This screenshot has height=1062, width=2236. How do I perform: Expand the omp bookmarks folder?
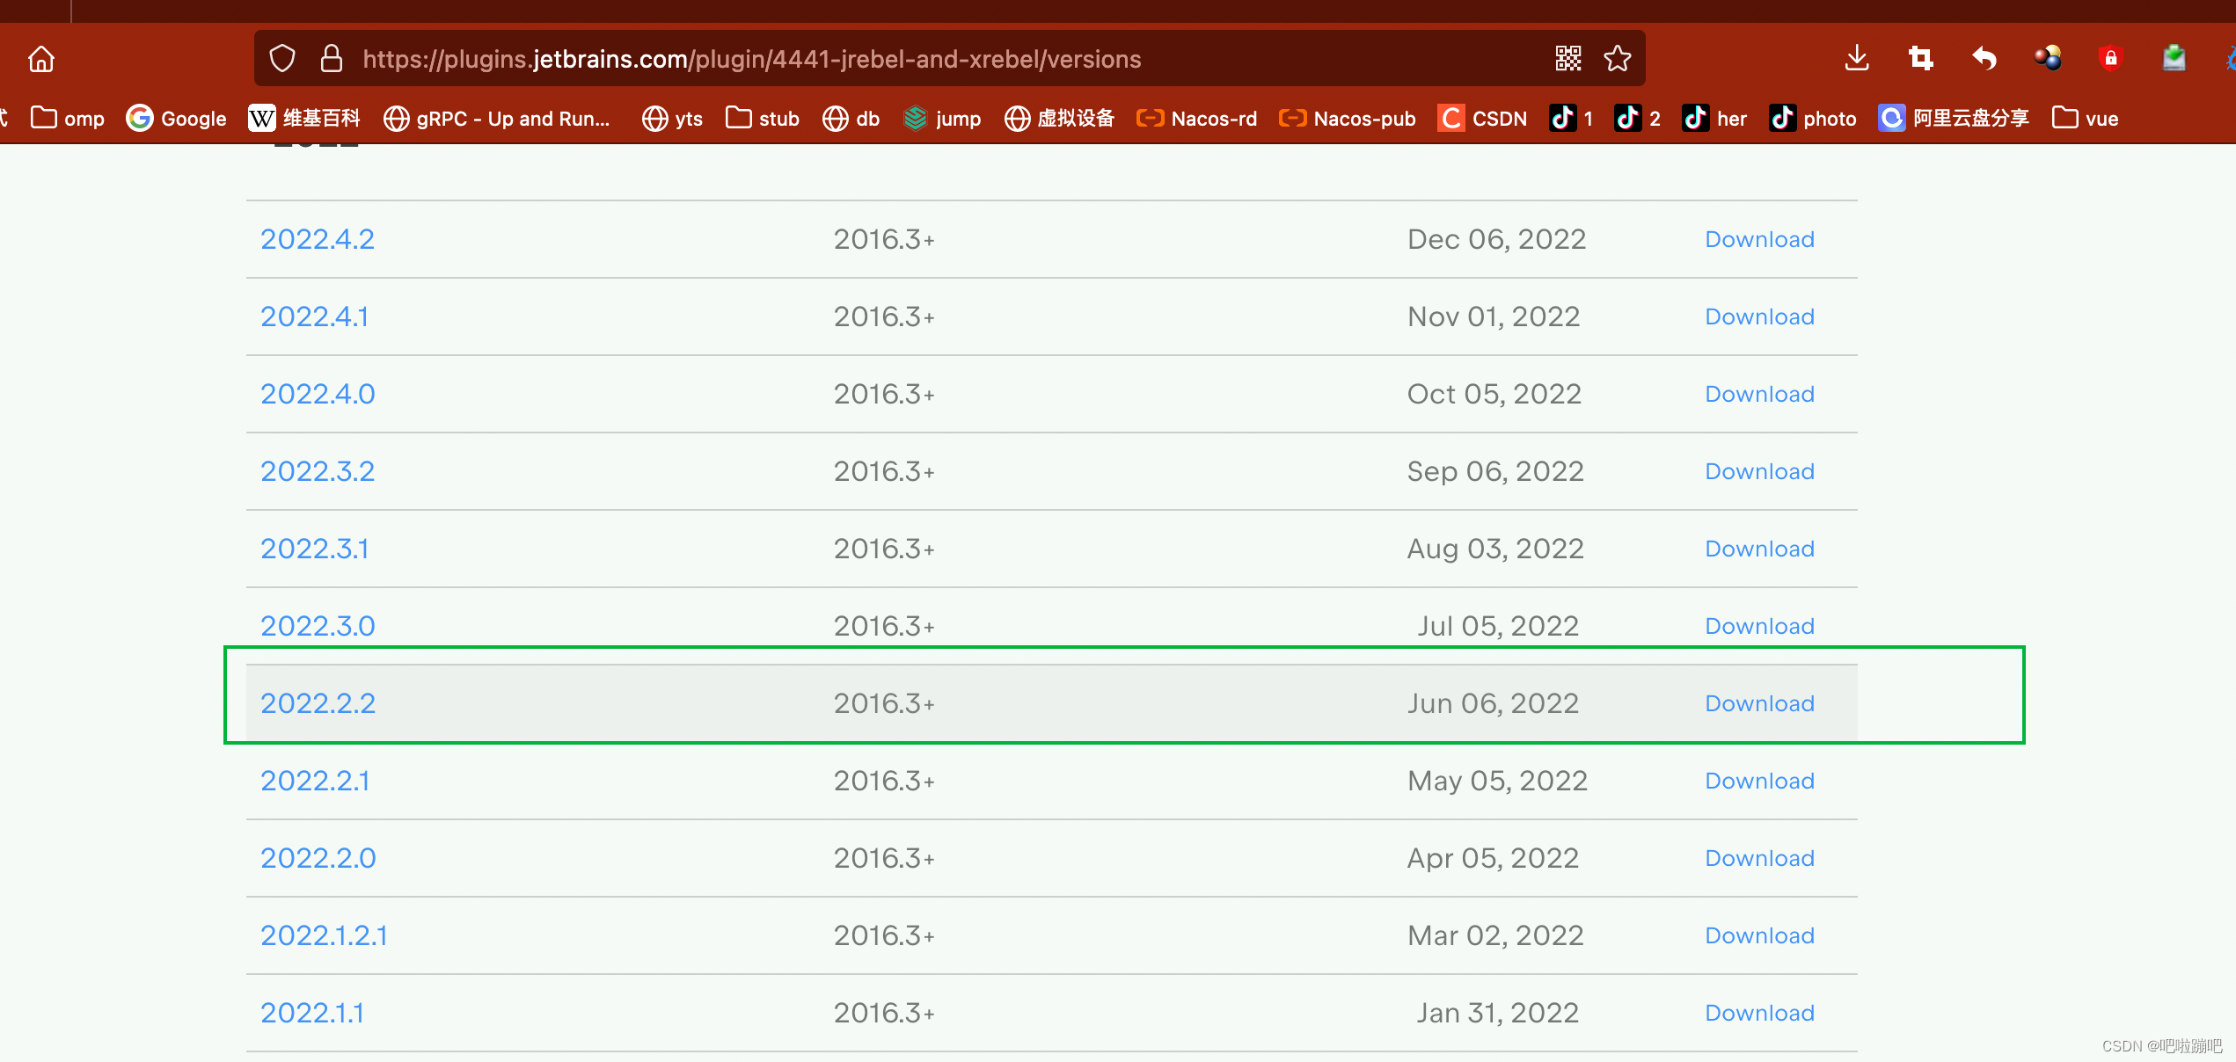[x=68, y=119]
